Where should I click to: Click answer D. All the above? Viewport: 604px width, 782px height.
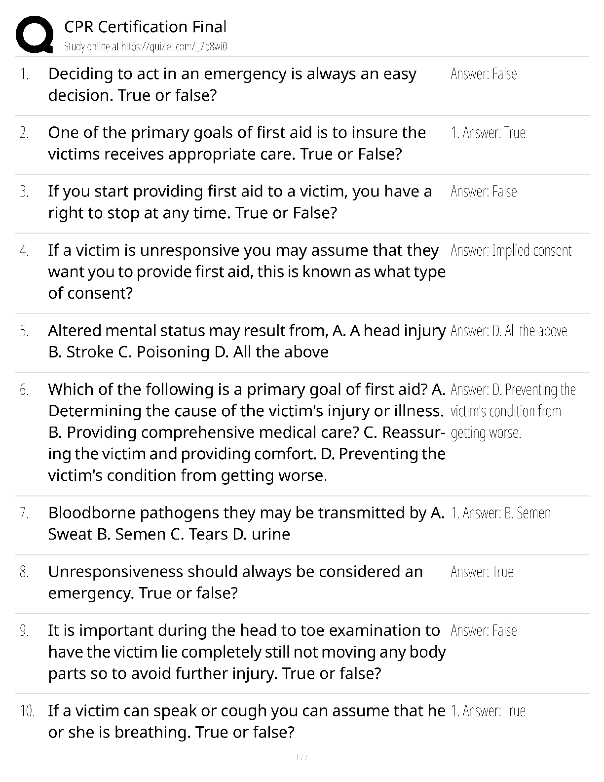(x=509, y=331)
